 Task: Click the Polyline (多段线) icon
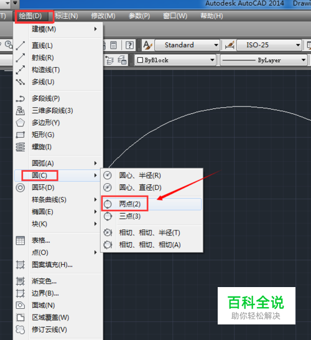21,98
